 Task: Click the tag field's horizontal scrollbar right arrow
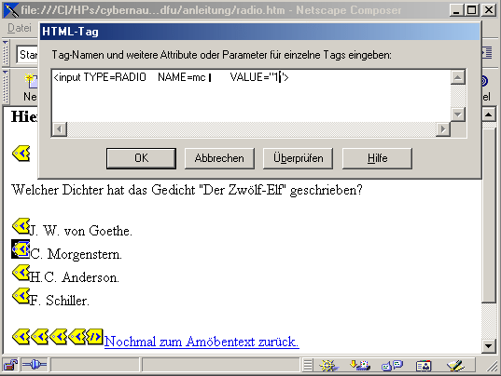point(443,129)
